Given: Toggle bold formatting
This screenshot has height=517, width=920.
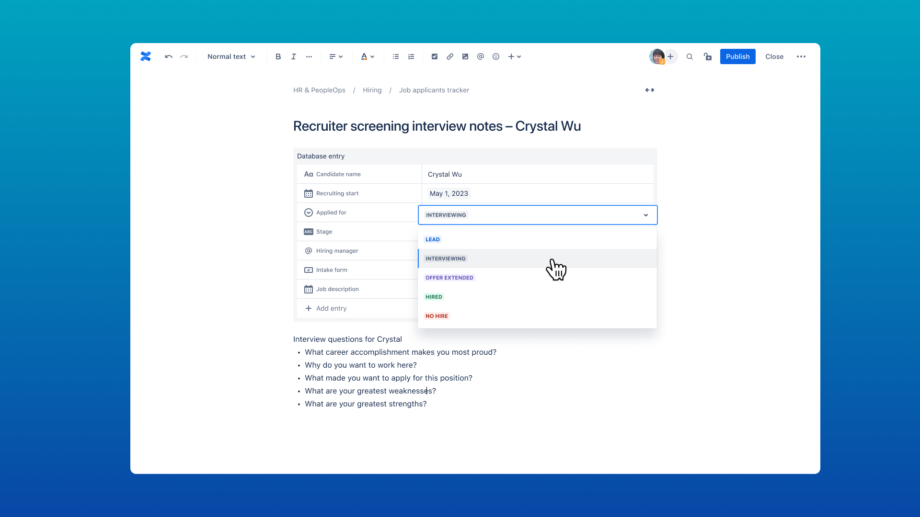Looking at the screenshot, I should click(278, 56).
